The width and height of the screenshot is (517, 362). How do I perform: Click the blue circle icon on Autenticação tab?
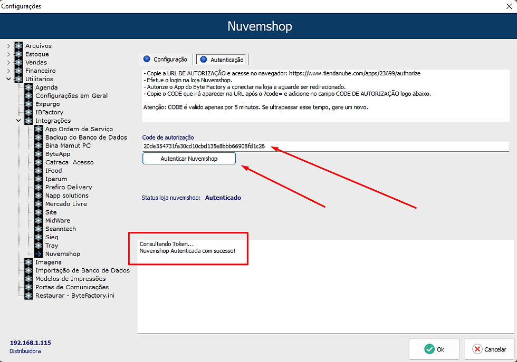tap(204, 60)
